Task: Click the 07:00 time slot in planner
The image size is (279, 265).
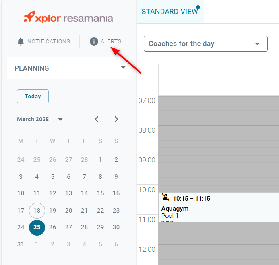Action: point(218,103)
